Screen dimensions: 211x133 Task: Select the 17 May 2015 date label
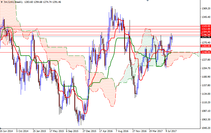[56, 131]
